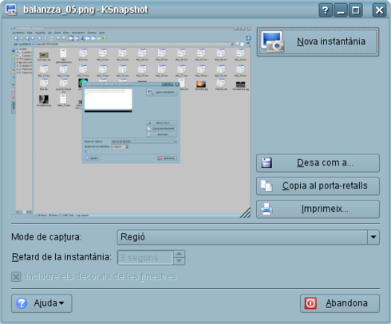Image resolution: width=391 pixels, height=324 pixels.
Task: Click the KSnapshot title bar application icon
Action: (11, 10)
